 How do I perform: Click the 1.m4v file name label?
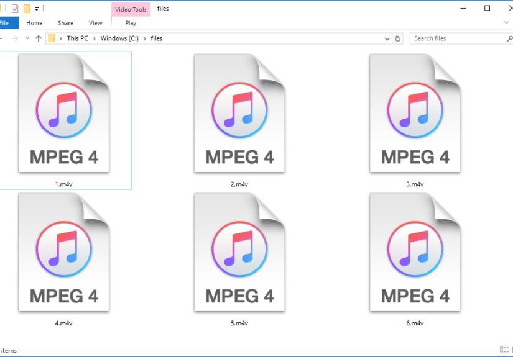click(x=63, y=184)
